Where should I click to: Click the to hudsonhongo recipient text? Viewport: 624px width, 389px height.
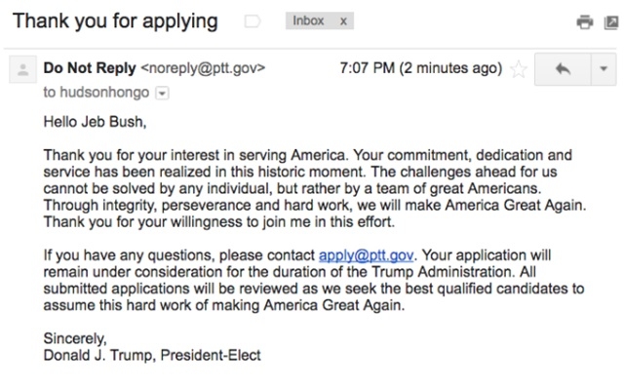[x=97, y=93]
